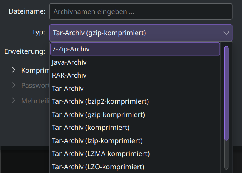The height and width of the screenshot is (173, 242).
Task: Click the Dateiname archive name input field
Action: pyautogui.click(x=140, y=11)
